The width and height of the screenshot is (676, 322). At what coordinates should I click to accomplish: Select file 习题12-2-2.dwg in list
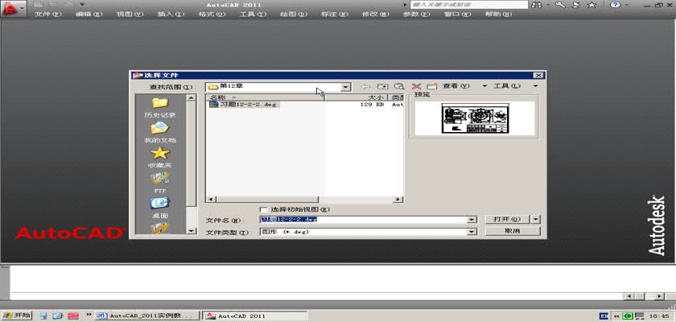point(244,105)
